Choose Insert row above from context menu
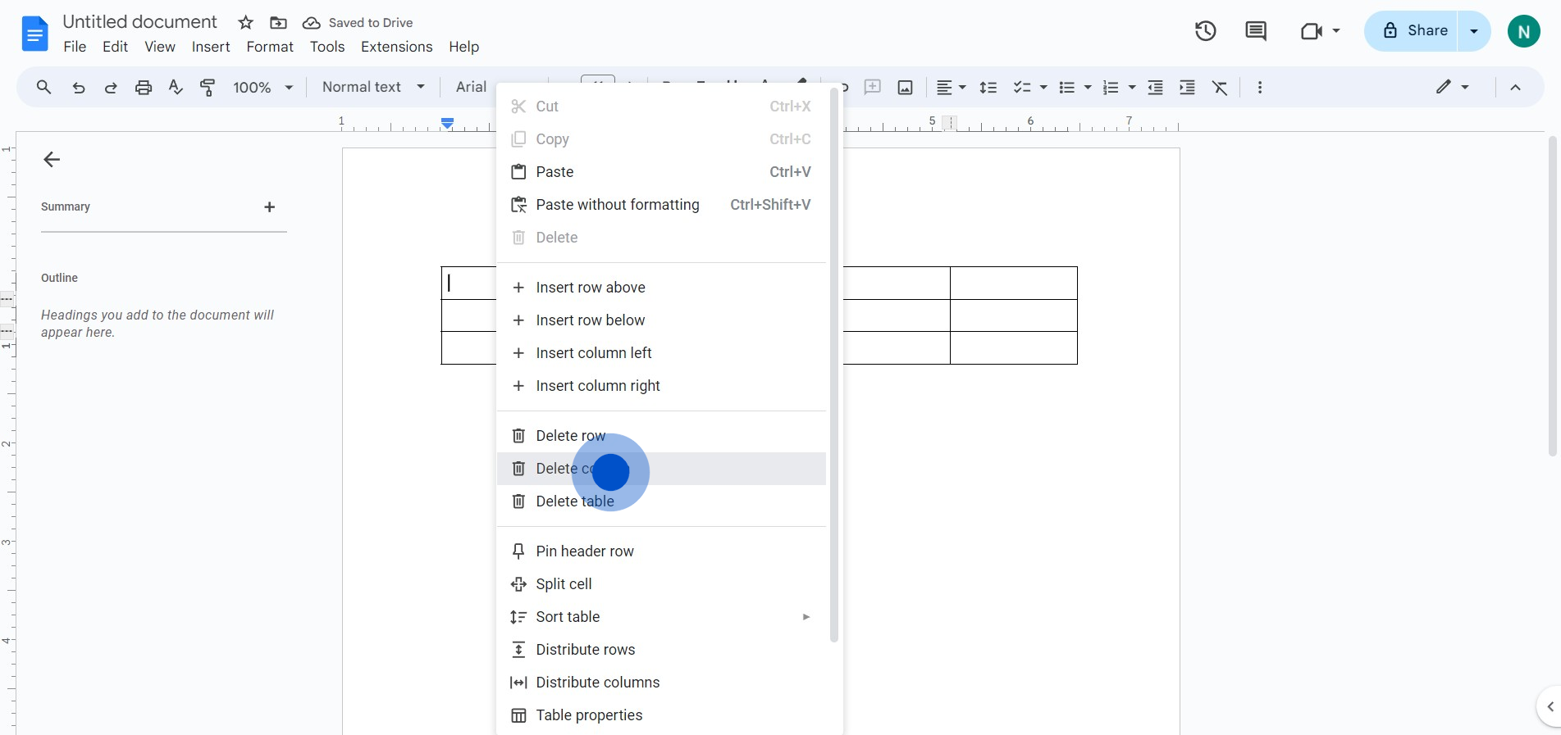The height and width of the screenshot is (735, 1561). point(591,288)
